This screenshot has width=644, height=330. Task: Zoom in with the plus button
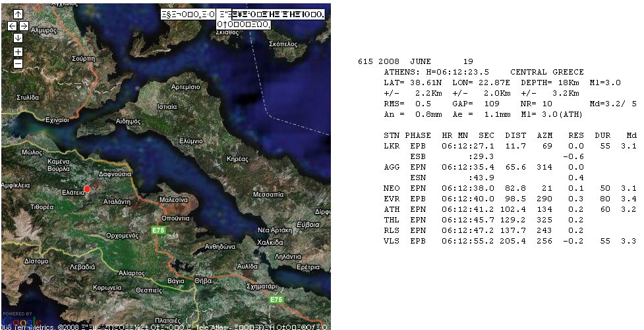coord(18,52)
